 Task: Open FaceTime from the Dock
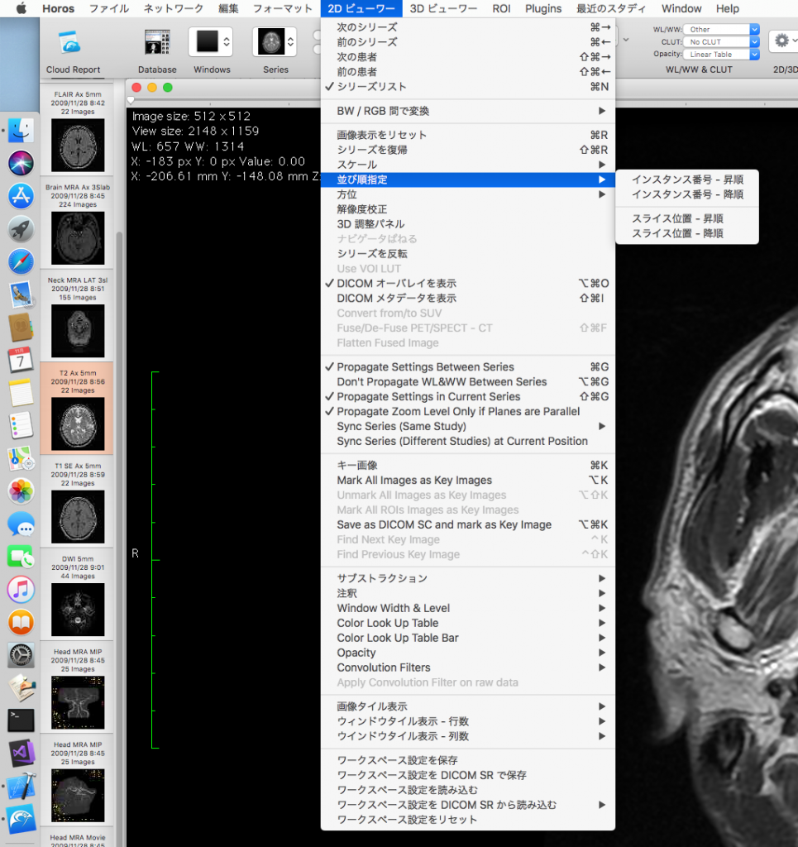click(x=21, y=557)
